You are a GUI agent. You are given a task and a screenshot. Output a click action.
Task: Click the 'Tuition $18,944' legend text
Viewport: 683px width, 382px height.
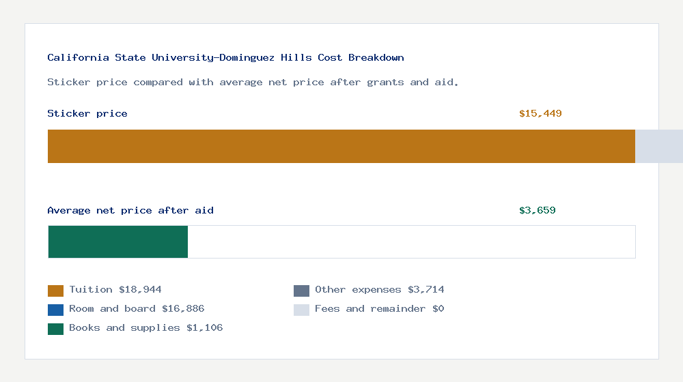pyautogui.click(x=115, y=290)
